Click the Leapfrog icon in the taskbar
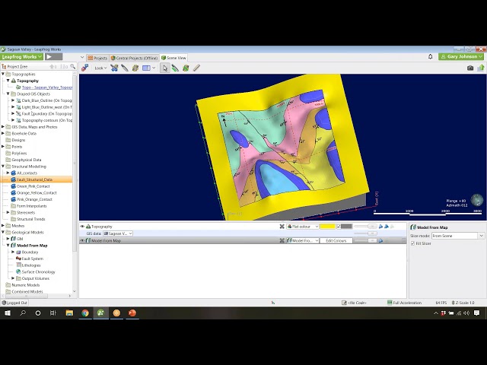This screenshot has width=487, height=365. (x=100, y=313)
